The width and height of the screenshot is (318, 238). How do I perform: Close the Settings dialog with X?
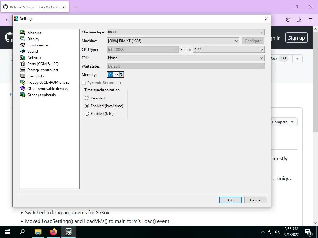tap(266, 19)
